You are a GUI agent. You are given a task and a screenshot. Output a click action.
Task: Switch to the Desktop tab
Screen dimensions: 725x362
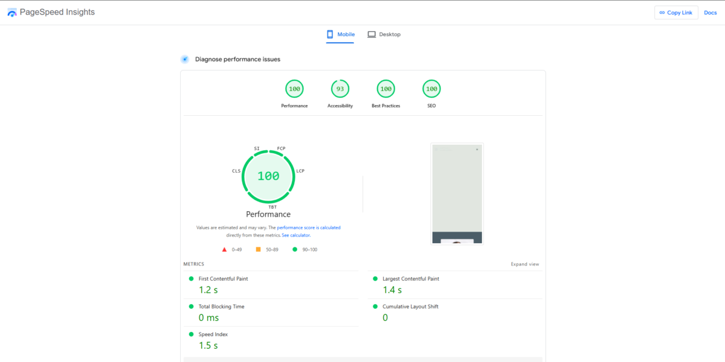pyautogui.click(x=384, y=34)
